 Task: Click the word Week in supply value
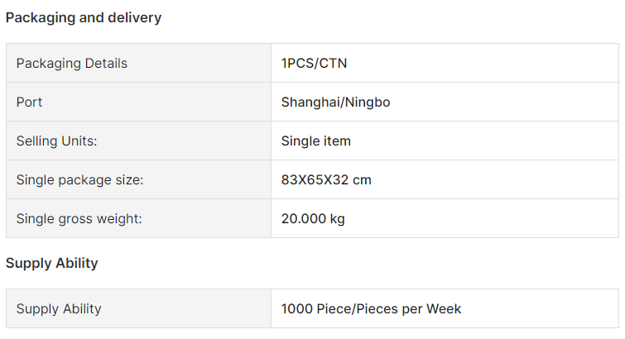coord(444,308)
